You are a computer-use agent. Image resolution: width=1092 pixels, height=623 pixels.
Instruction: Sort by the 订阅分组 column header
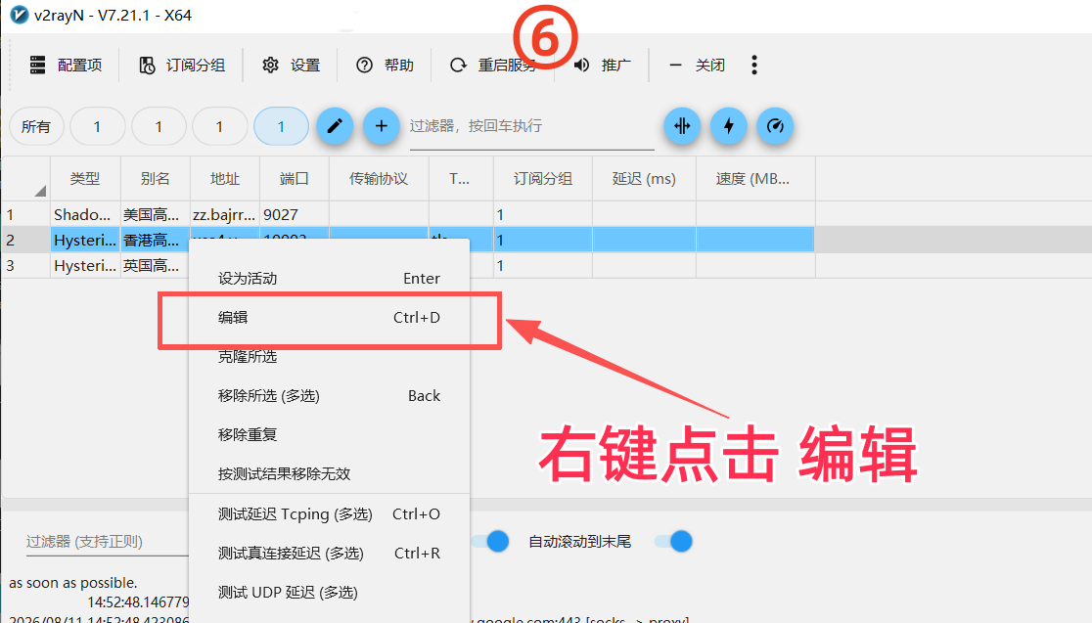543,179
